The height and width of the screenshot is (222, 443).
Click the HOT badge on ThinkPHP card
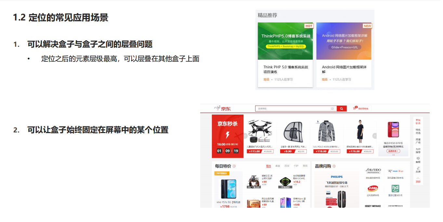click(309, 26)
